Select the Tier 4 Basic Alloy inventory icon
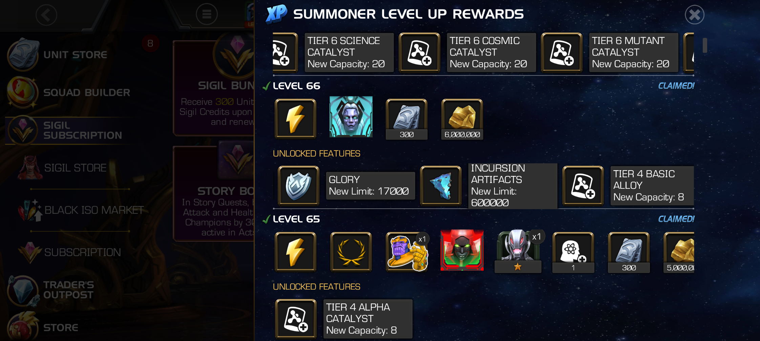Viewport: 760px width, 341px height. point(583,186)
